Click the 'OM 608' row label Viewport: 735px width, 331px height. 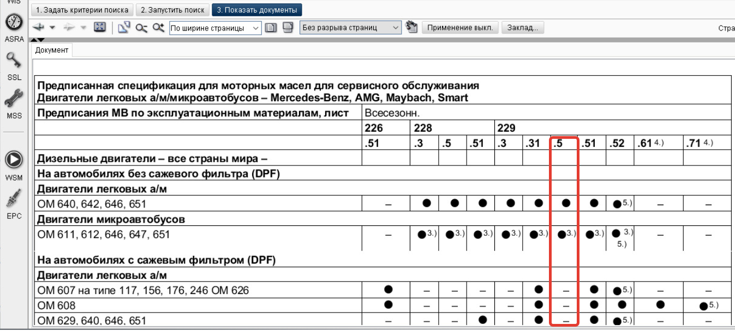[x=56, y=305]
